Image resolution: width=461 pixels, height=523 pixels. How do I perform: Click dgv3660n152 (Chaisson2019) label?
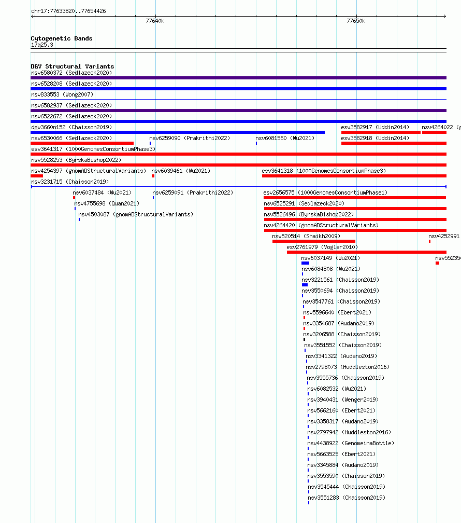pyautogui.click(x=71, y=128)
